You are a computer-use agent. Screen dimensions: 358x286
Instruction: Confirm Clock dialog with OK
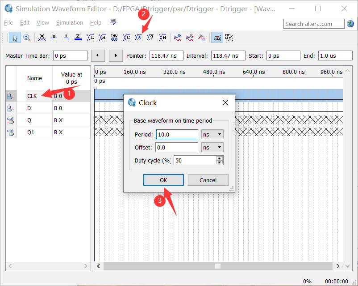pyautogui.click(x=163, y=180)
